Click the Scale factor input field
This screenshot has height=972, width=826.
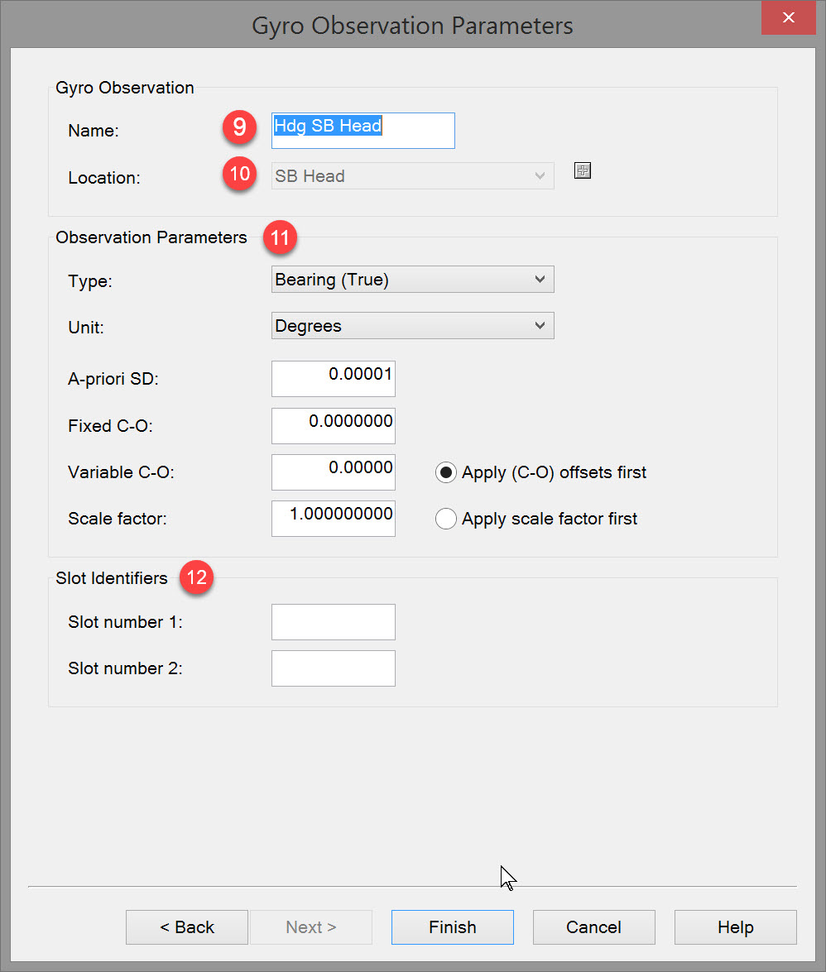click(x=334, y=518)
